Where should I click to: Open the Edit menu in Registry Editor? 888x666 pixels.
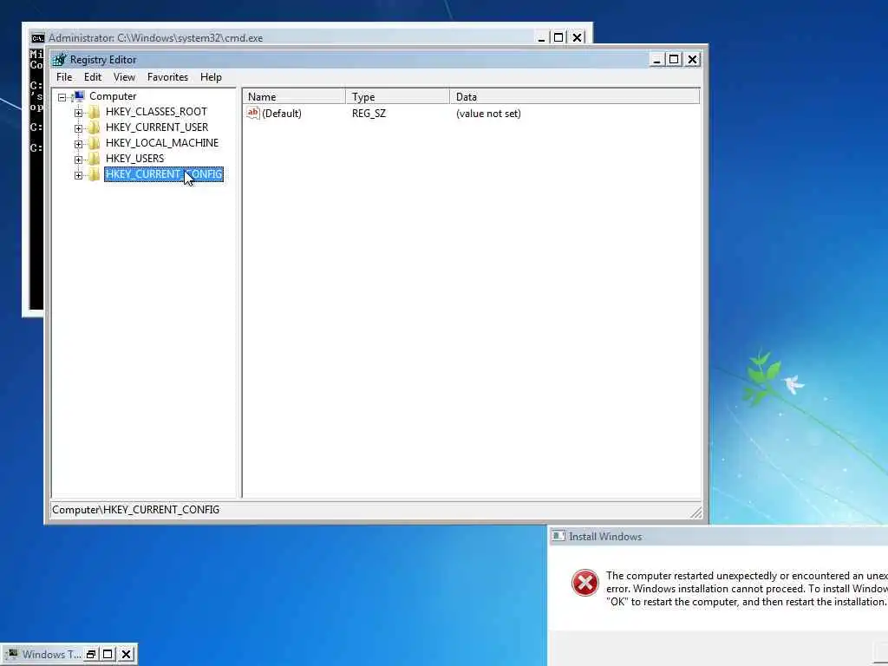coord(92,77)
